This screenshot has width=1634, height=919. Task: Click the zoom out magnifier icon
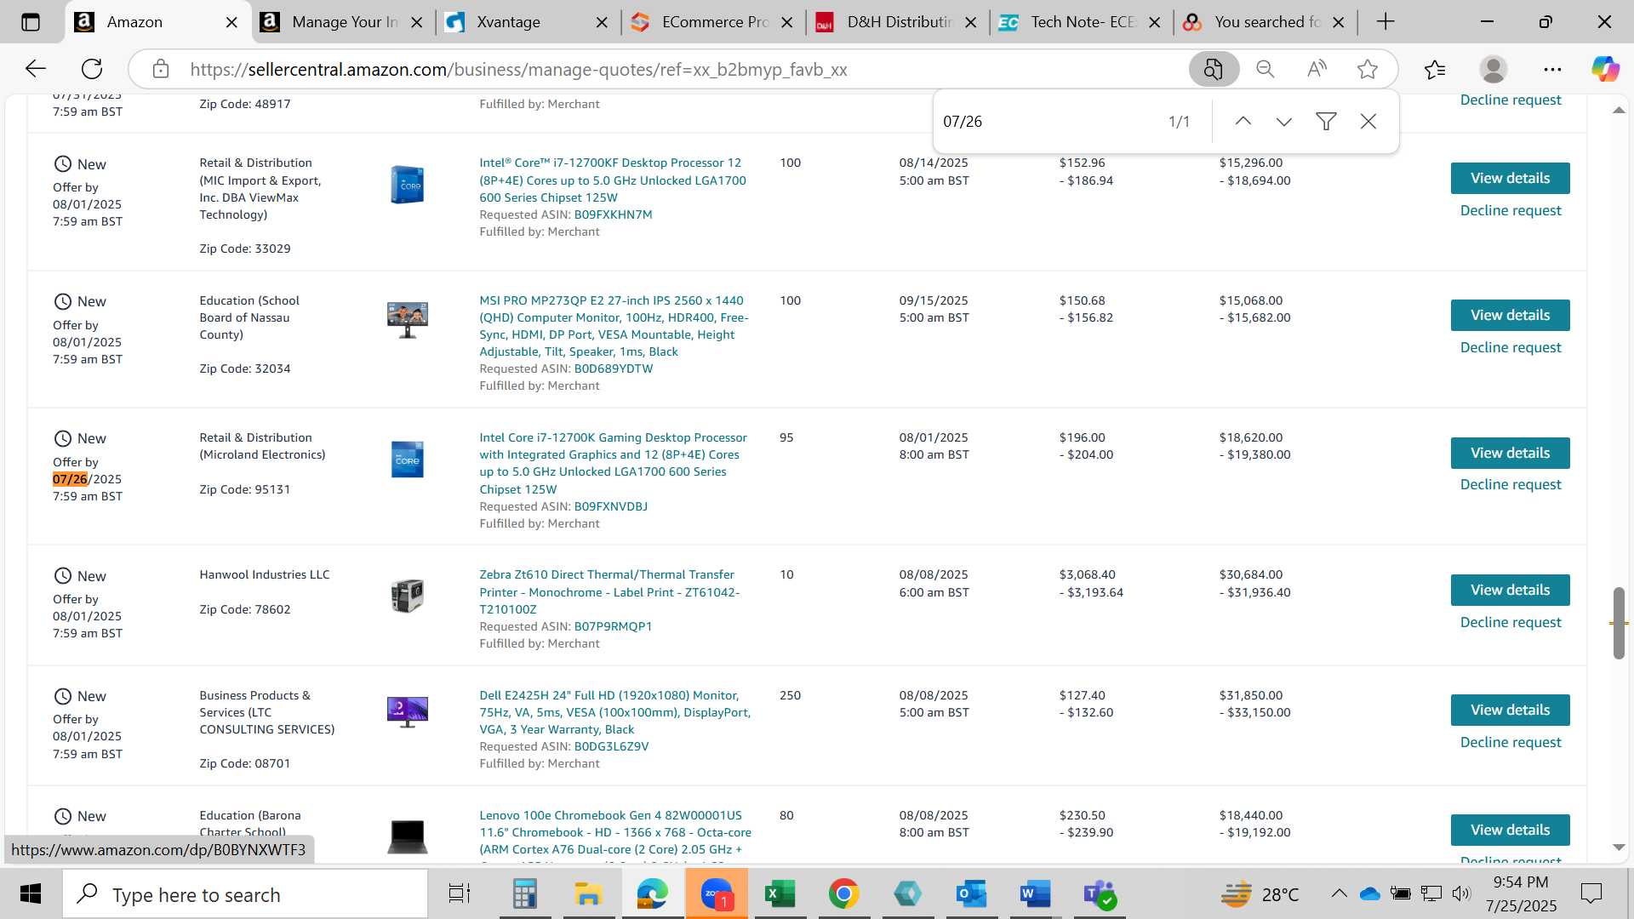(1265, 69)
